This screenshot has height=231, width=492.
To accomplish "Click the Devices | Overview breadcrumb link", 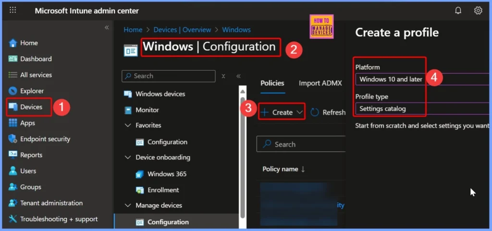I will pyautogui.click(x=184, y=30).
